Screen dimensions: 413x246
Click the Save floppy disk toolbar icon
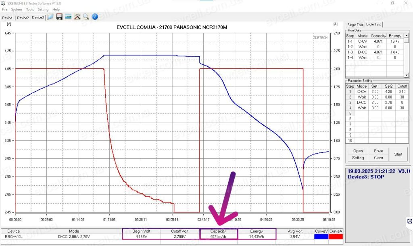(59, 16)
